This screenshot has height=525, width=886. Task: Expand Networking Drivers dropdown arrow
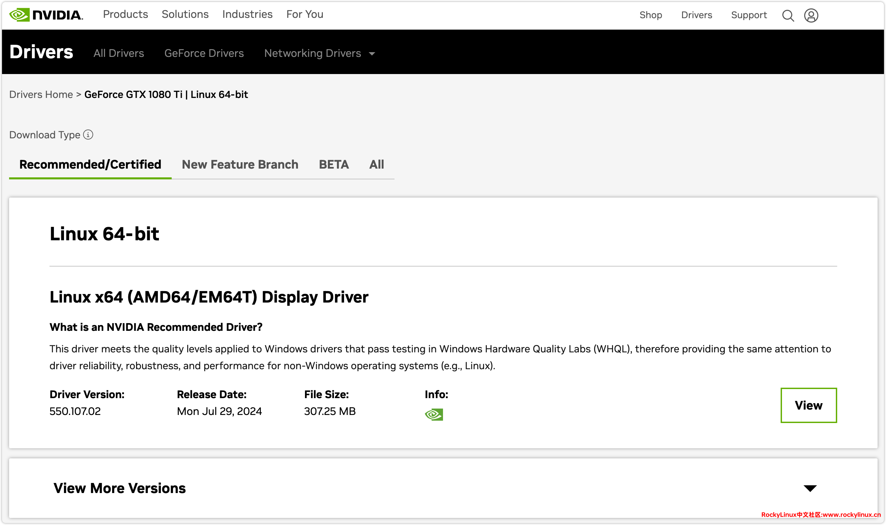[372, 54]
